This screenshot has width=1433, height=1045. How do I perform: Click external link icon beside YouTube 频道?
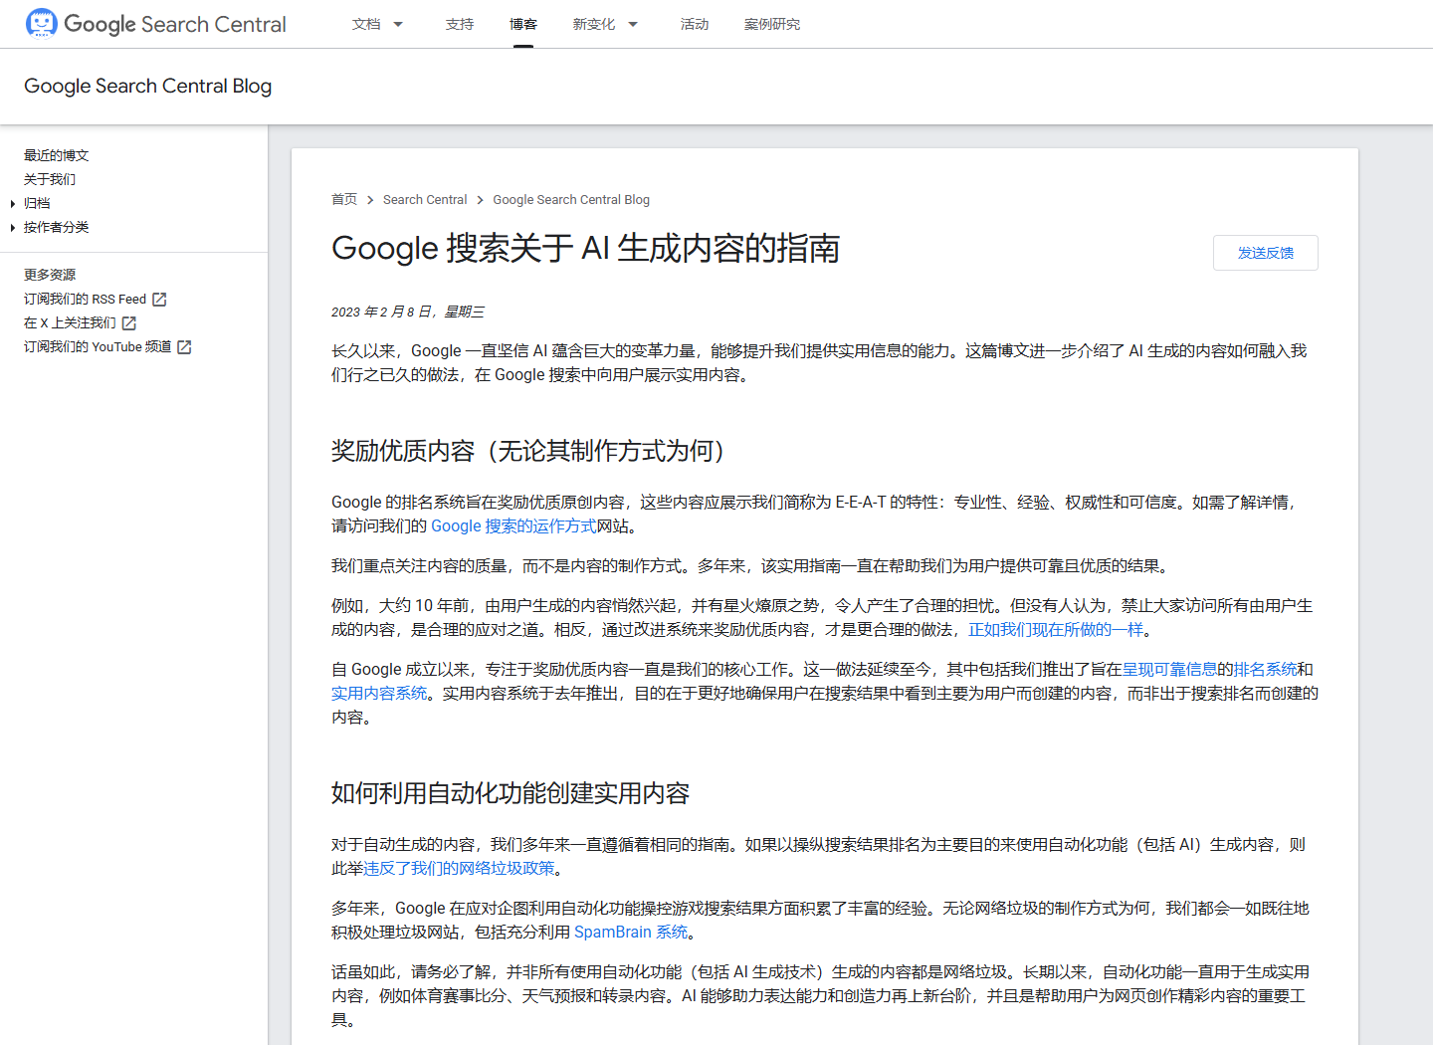tap(184, 347)
